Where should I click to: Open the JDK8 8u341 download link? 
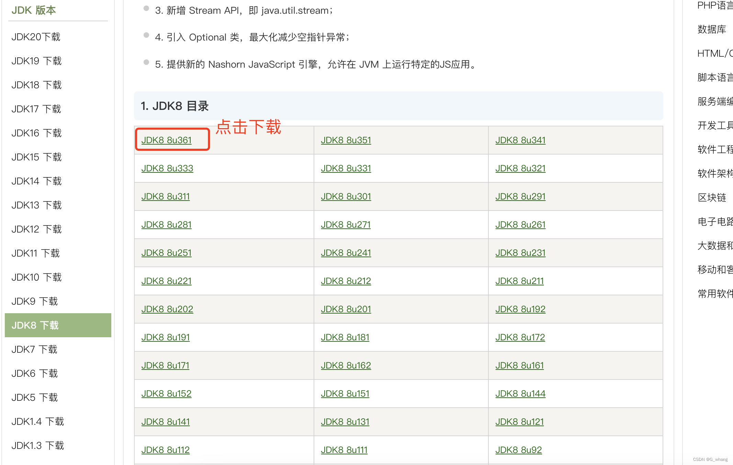click(520, 140)
